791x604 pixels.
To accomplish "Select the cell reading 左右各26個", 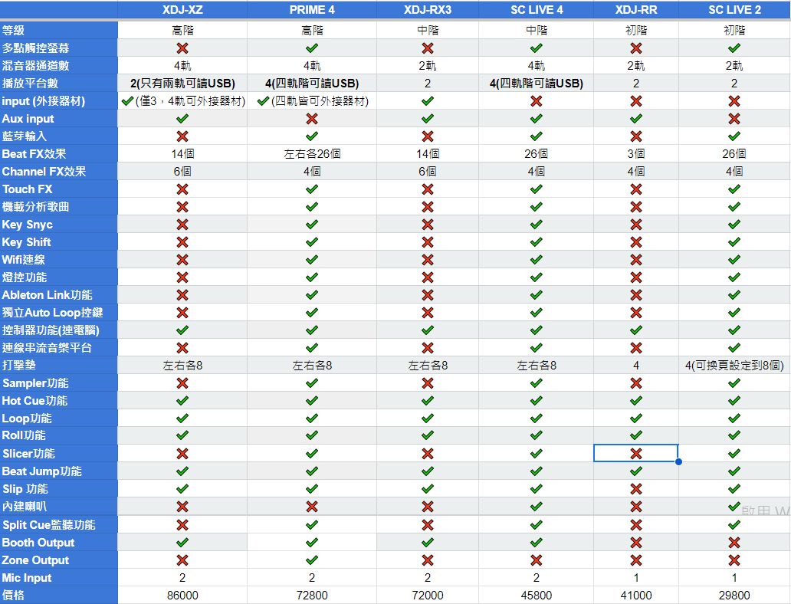I will point(312,154).
